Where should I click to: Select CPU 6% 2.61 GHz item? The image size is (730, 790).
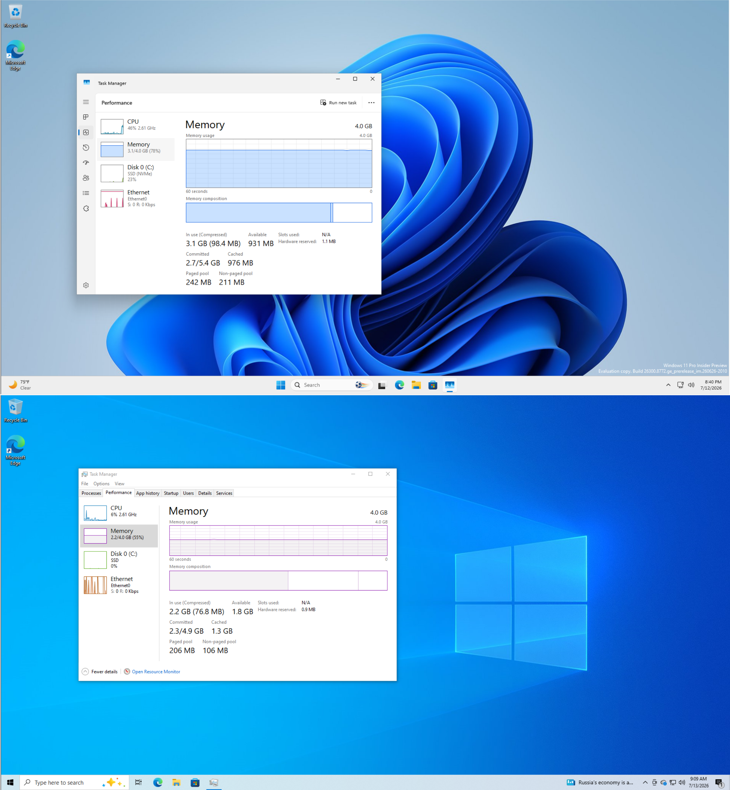coord(119,513)
